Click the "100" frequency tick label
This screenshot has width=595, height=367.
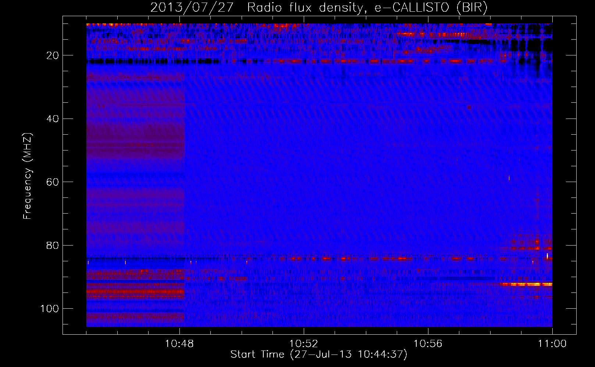coord(50,309)
